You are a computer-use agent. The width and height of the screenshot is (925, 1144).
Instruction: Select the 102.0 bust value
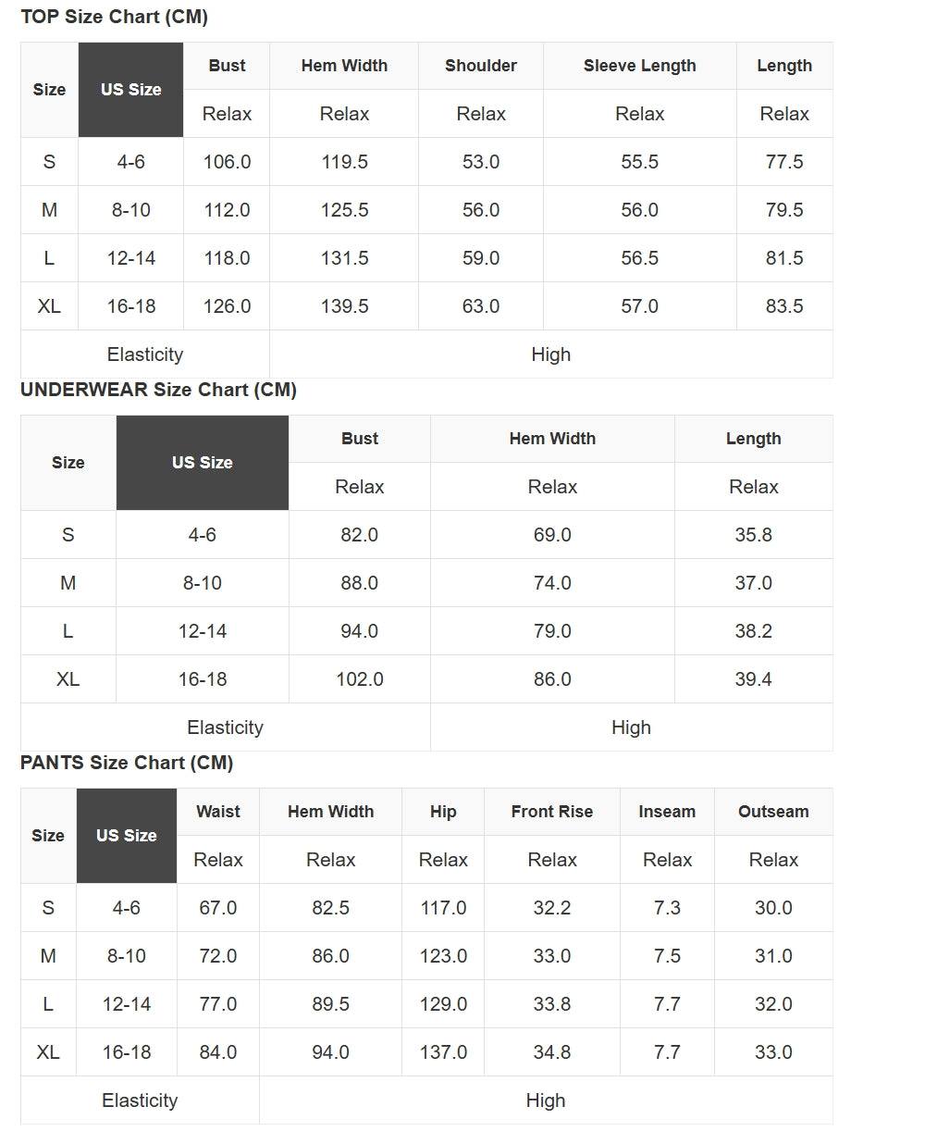359,679
